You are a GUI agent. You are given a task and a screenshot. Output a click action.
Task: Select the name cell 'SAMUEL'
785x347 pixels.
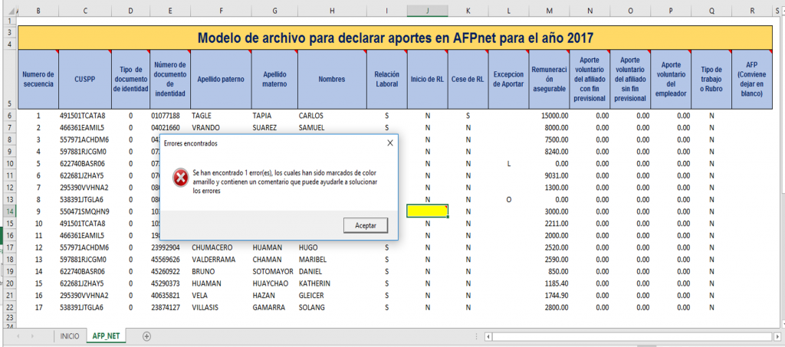[x=332, y=127]
